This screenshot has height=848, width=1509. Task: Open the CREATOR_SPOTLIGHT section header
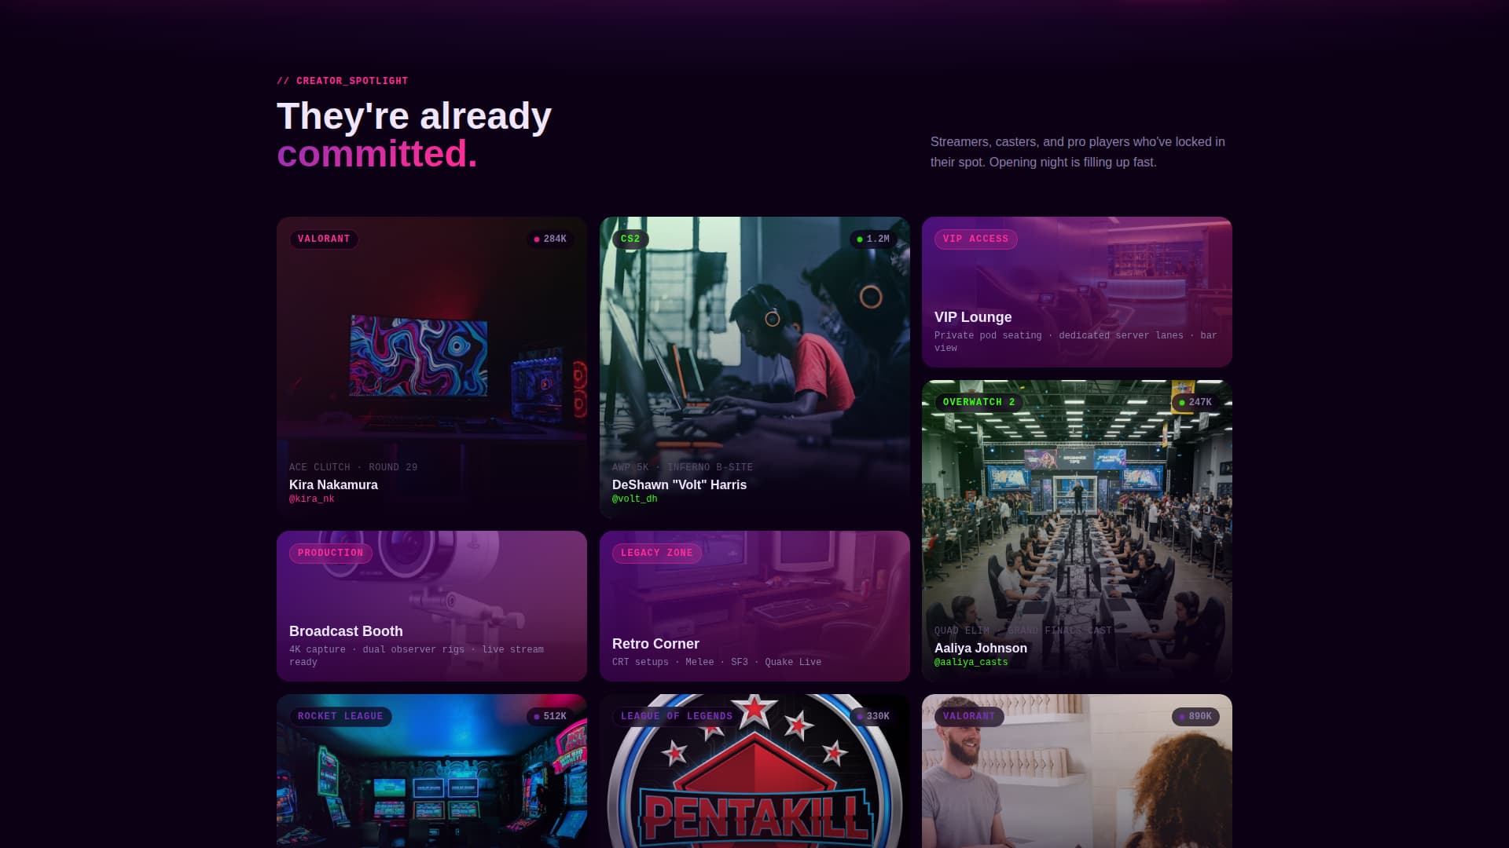click(x=342, y=81)
